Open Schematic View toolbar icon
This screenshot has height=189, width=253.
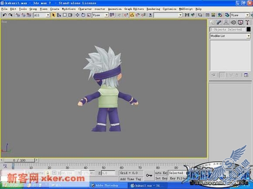click(213, 15)
